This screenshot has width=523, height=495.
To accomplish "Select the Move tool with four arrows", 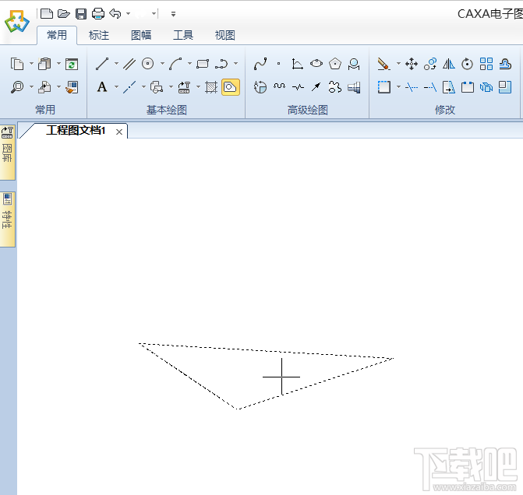I will coord(412,64).
